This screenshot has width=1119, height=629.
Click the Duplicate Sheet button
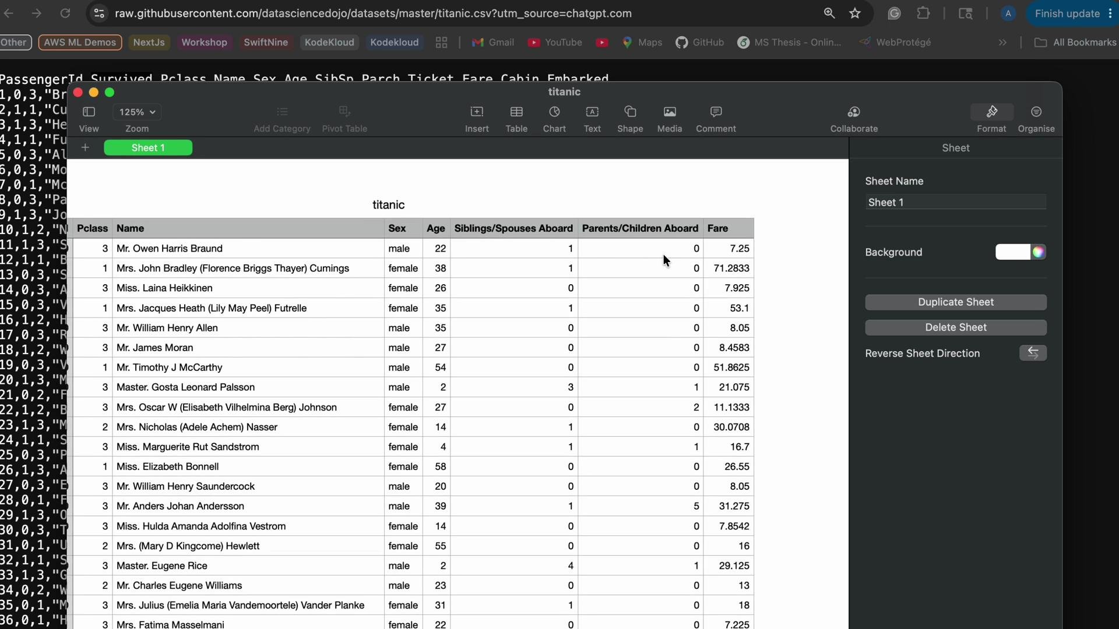tap(956, 302)
